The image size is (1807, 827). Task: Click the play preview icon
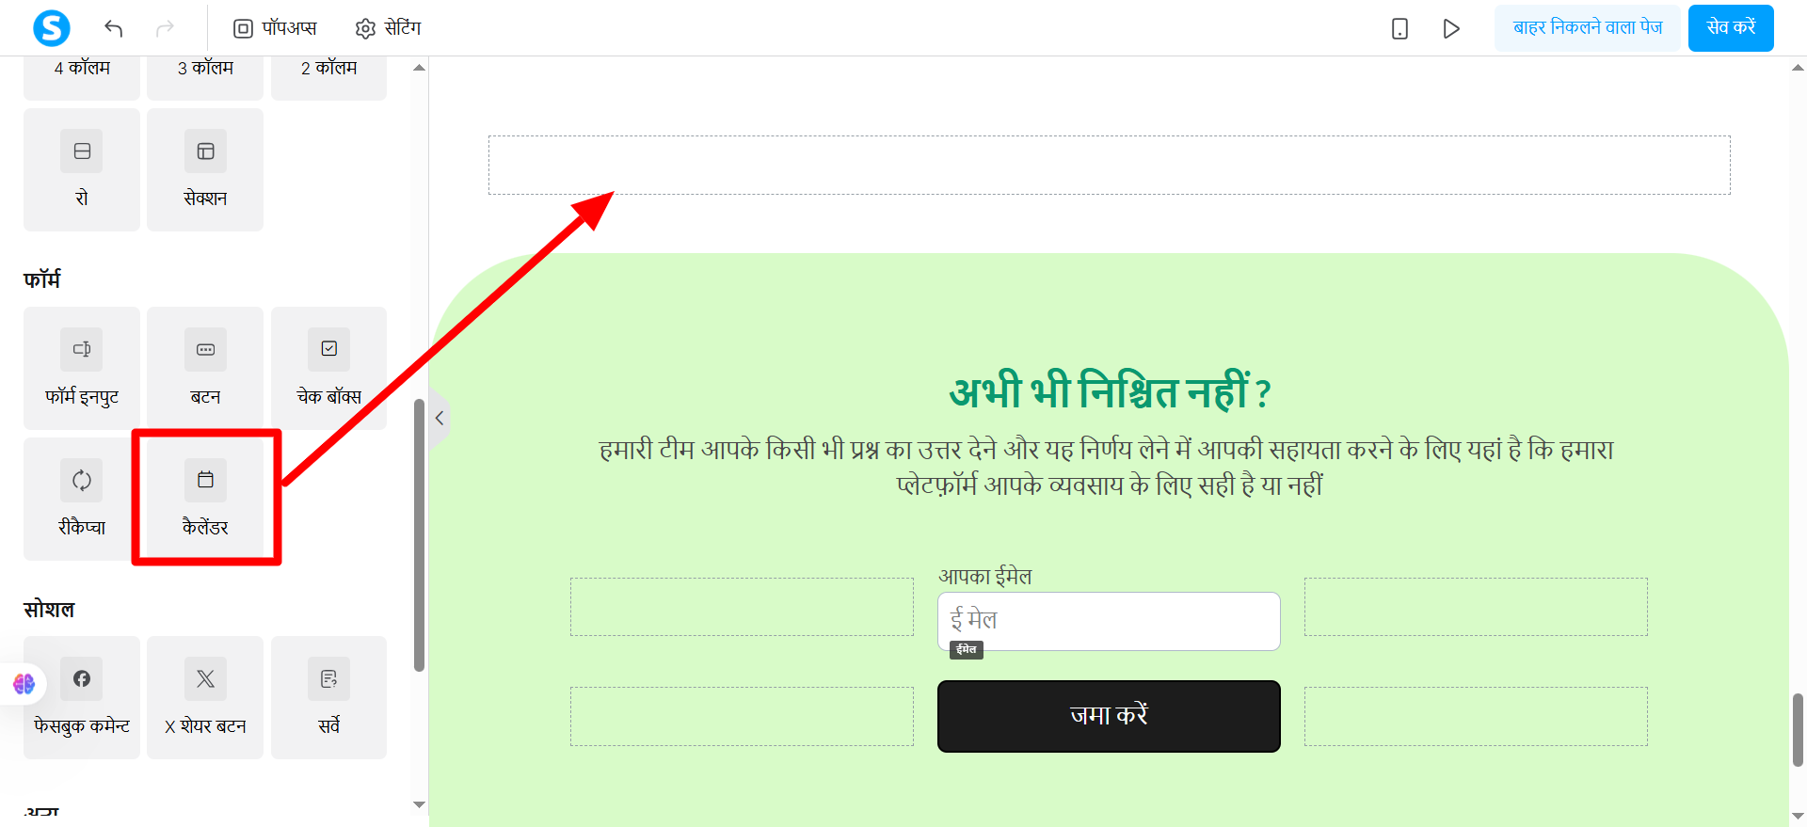tap(1451, 28)
